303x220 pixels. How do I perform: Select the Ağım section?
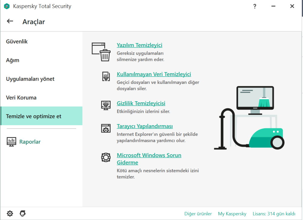pyautogui.click(x=42, y=60)
